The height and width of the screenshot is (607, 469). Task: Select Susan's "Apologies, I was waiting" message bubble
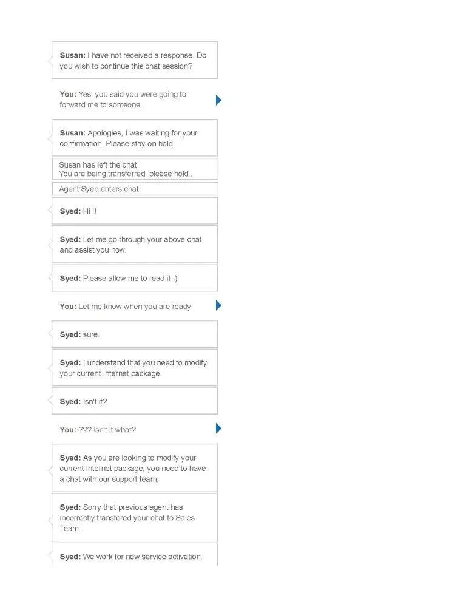click(x=134, y=138)
